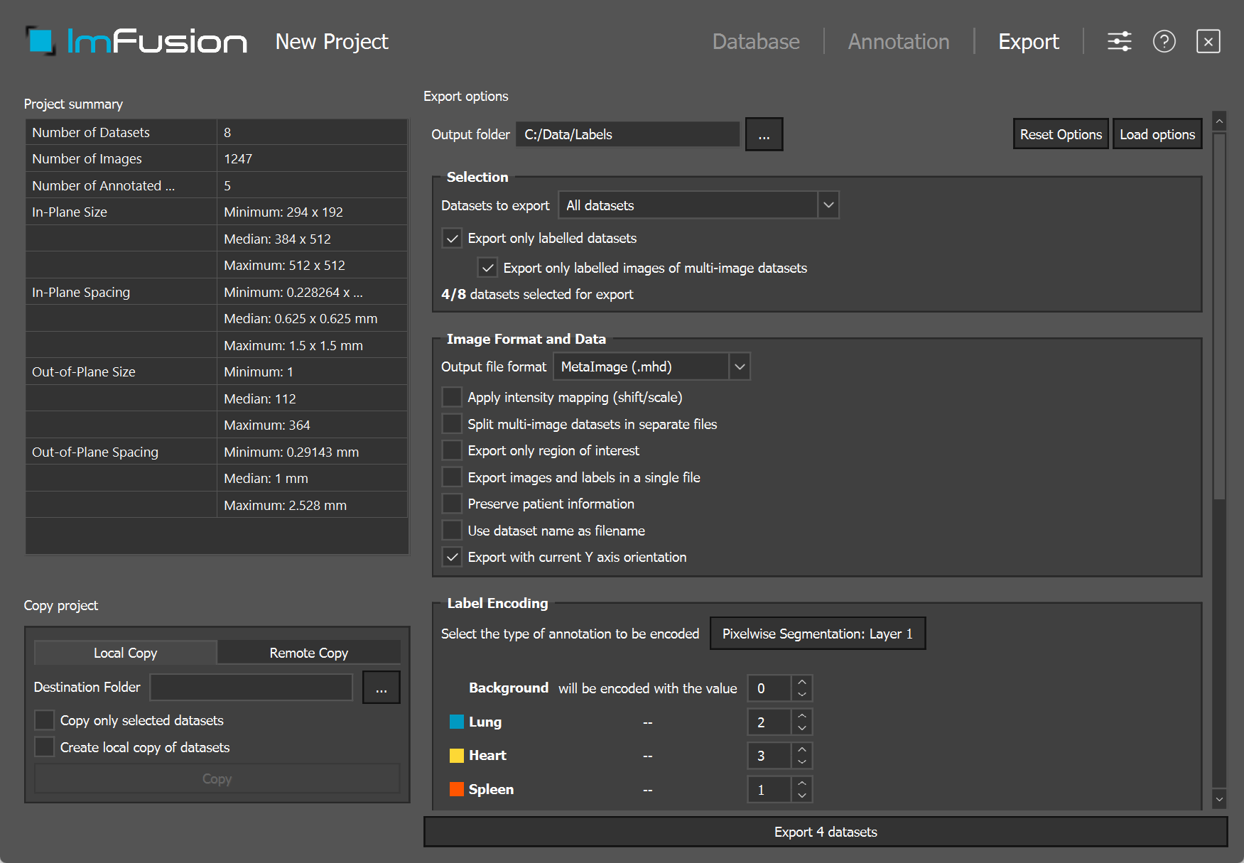
Task: Browse for copy destination folder
Action: tap(382, 688)
